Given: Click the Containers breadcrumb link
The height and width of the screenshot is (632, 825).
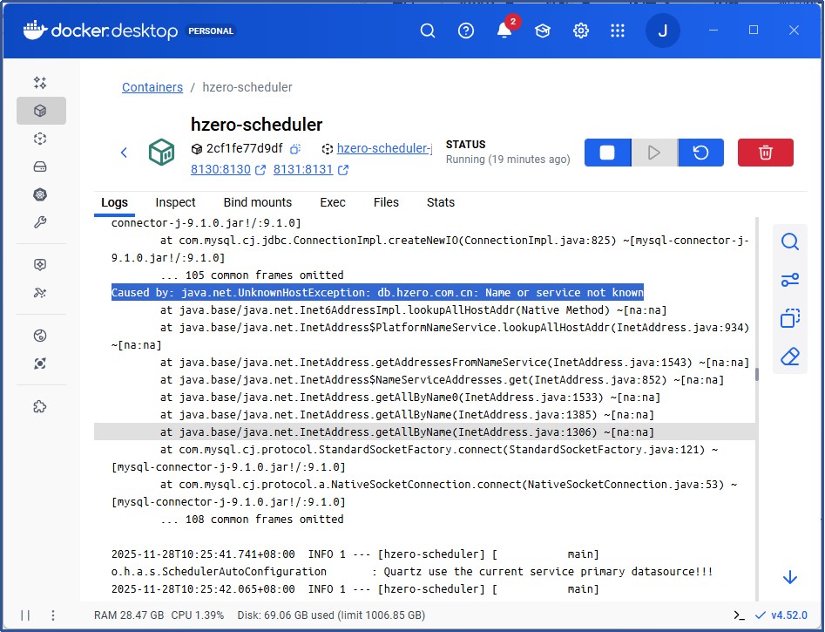Looking at the screenshot, I should pyautogui.click(x=152, y=87).
